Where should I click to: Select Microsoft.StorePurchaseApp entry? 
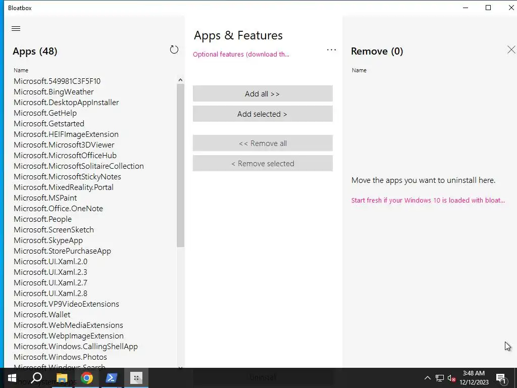point(62,251)
